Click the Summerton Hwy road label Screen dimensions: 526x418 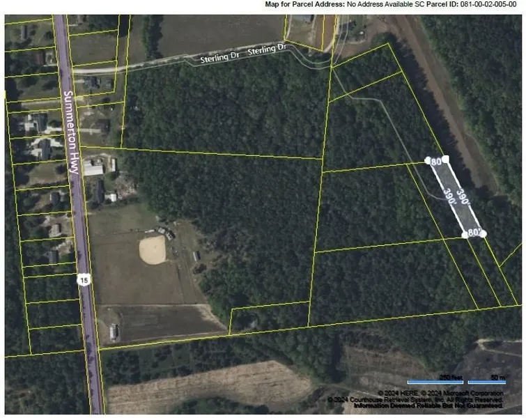[70, 125]
